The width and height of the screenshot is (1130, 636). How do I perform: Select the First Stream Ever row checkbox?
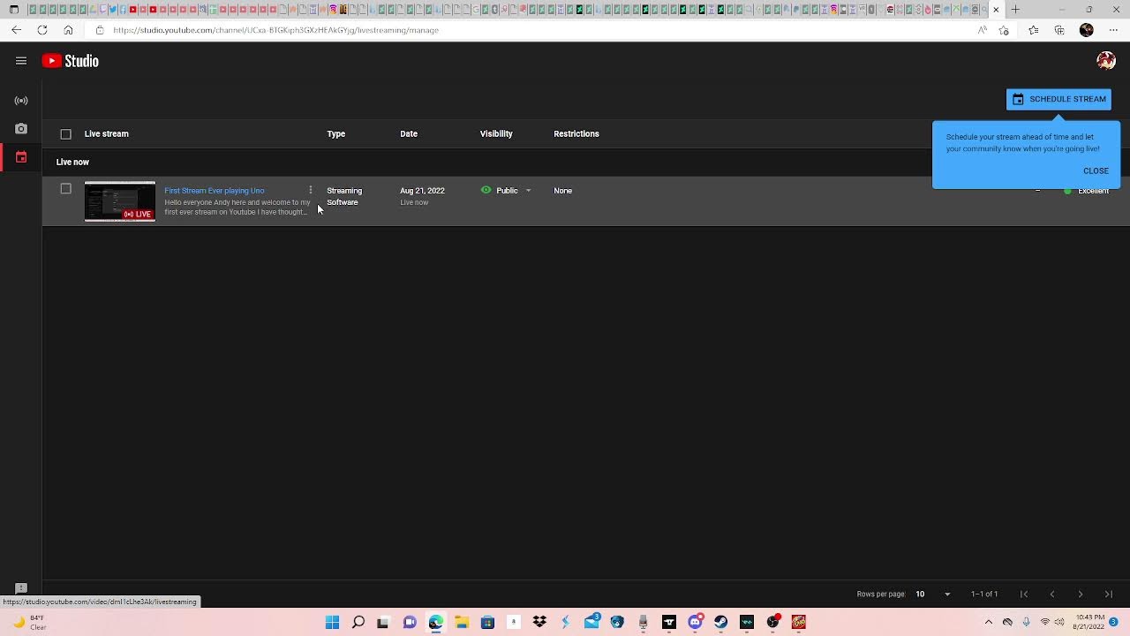(65, 189)
